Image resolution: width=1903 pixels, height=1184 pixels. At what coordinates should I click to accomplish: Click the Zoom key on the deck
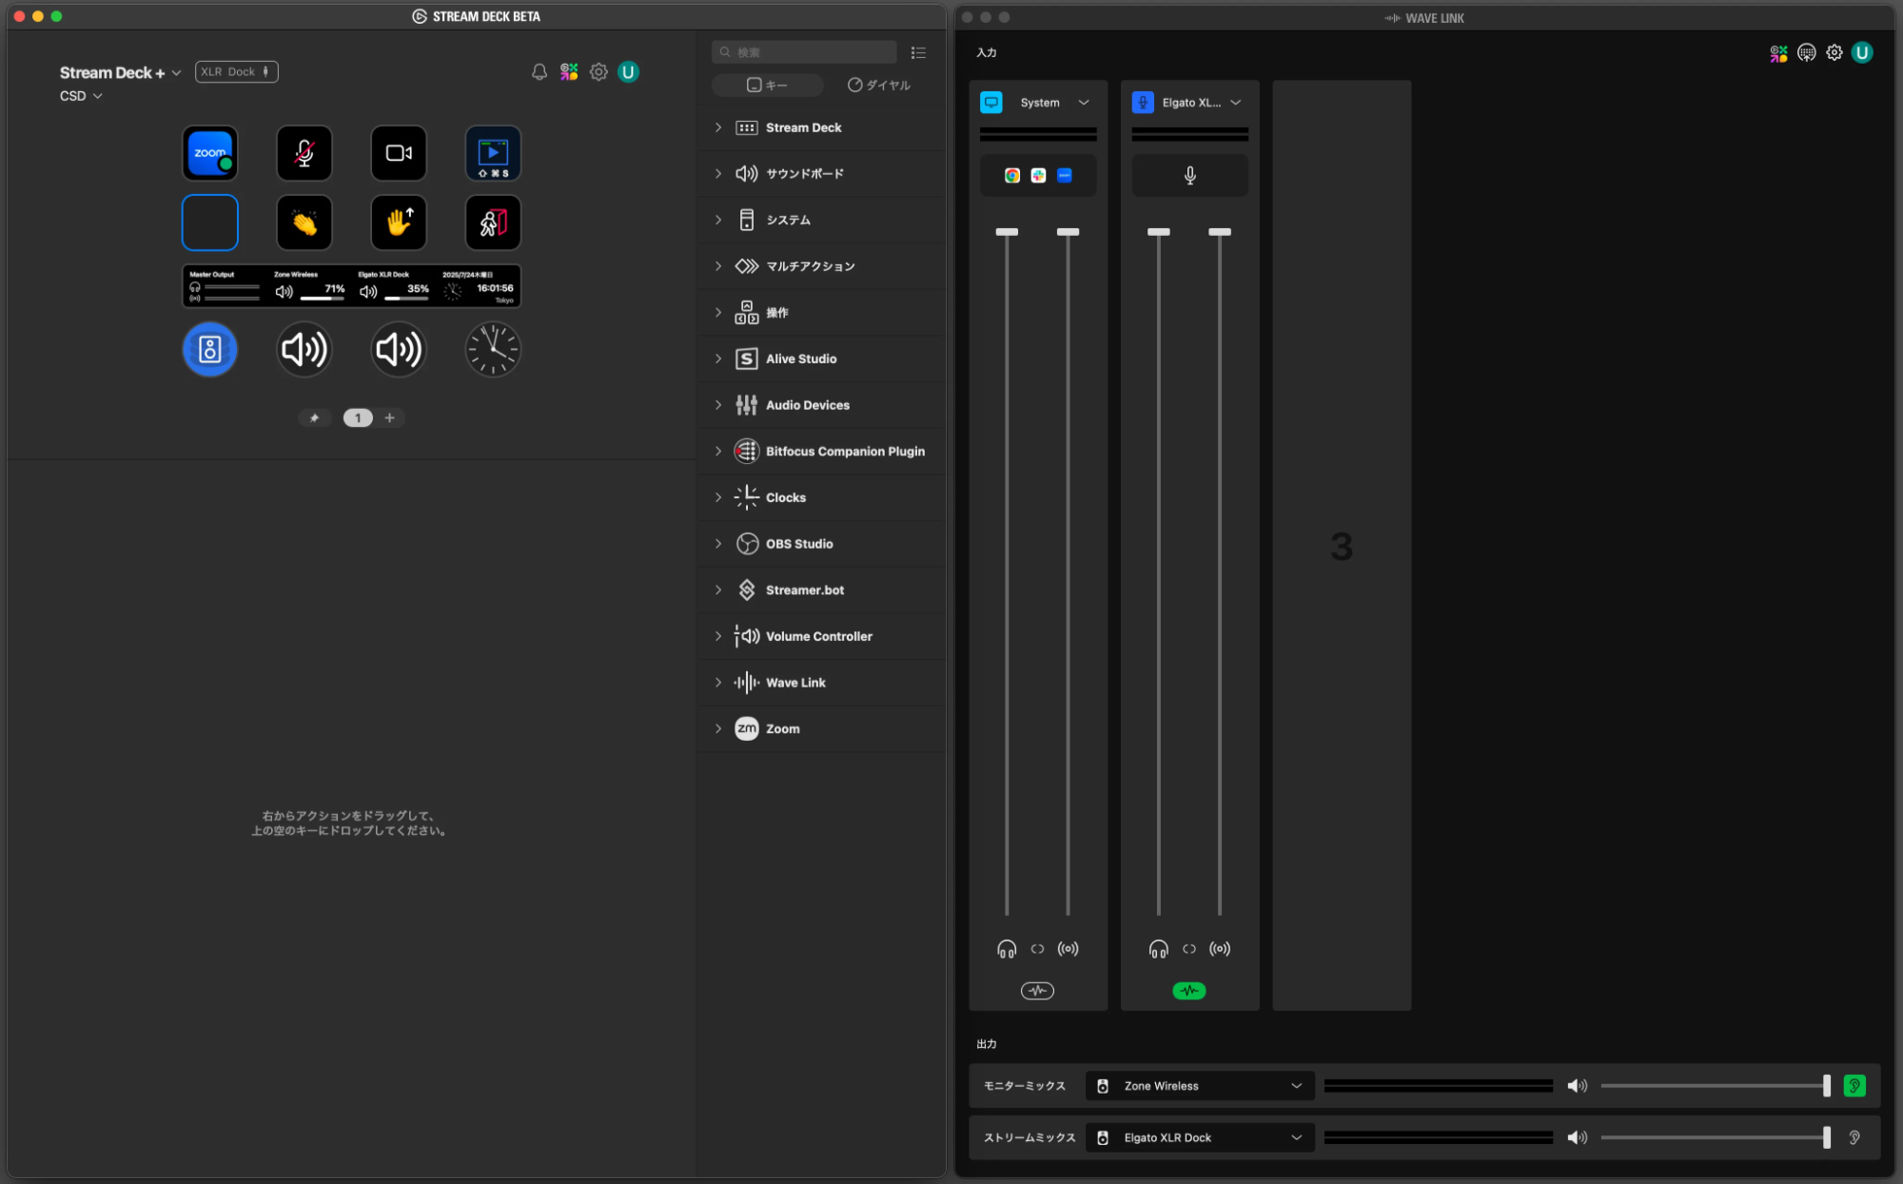[209, 153]
